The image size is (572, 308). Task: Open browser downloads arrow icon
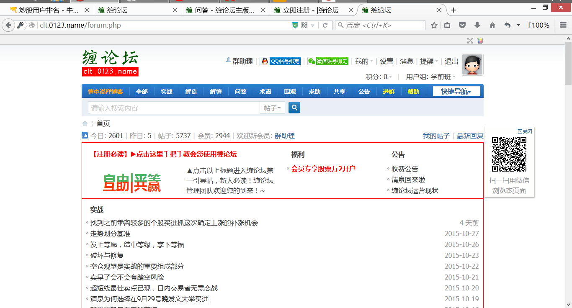tap(477, 25)
